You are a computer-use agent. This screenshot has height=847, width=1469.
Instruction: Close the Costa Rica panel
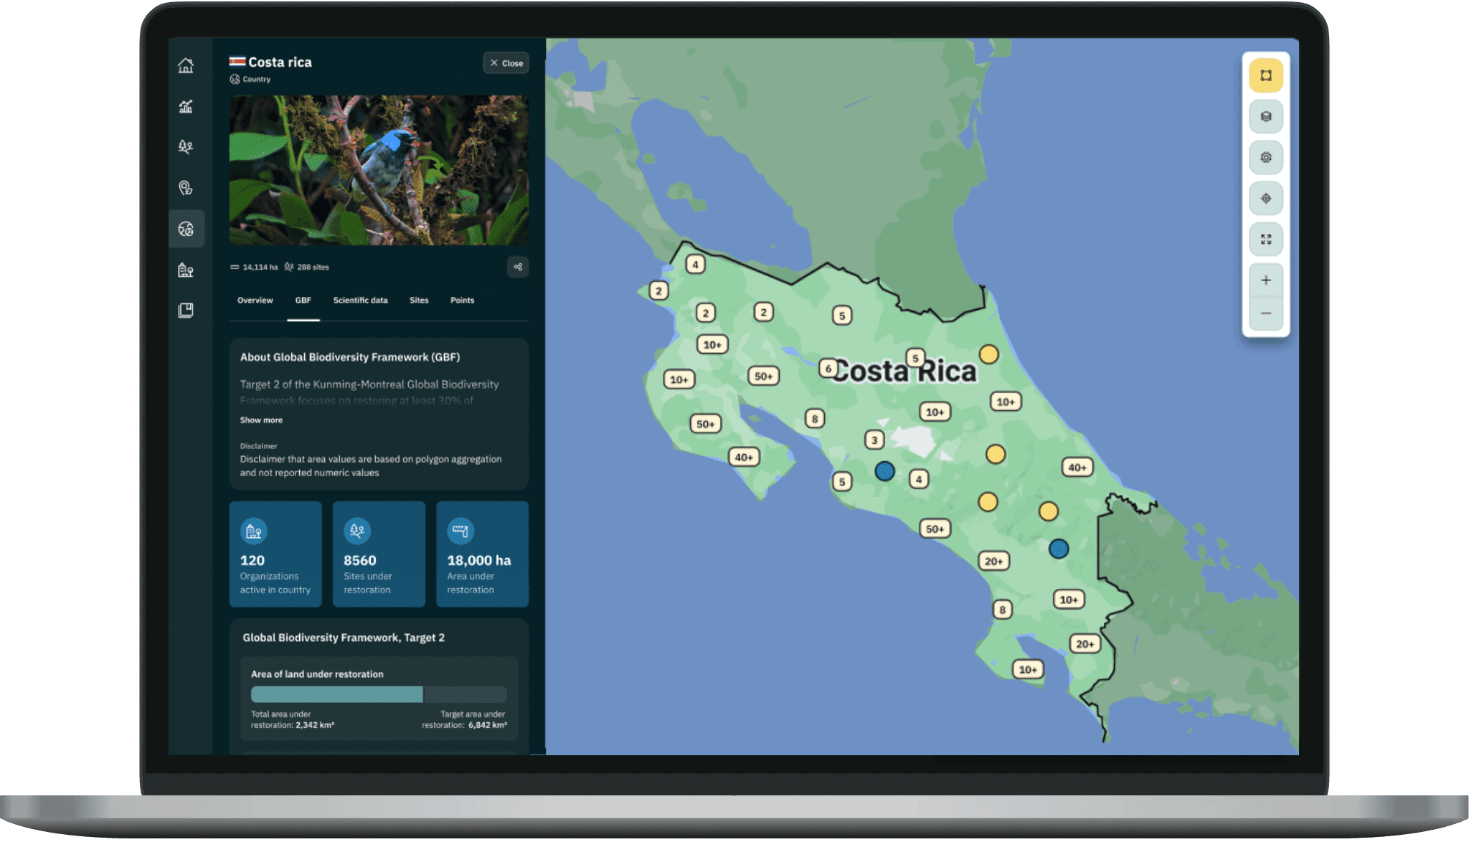coord(506,63)
